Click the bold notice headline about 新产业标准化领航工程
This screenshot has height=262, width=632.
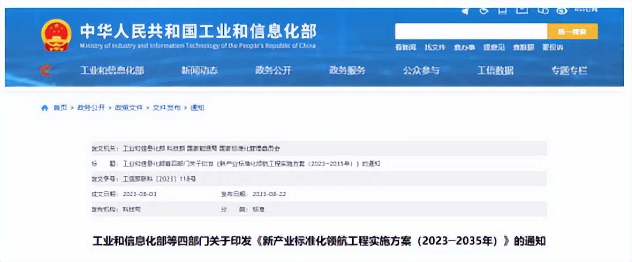[319, 242]
